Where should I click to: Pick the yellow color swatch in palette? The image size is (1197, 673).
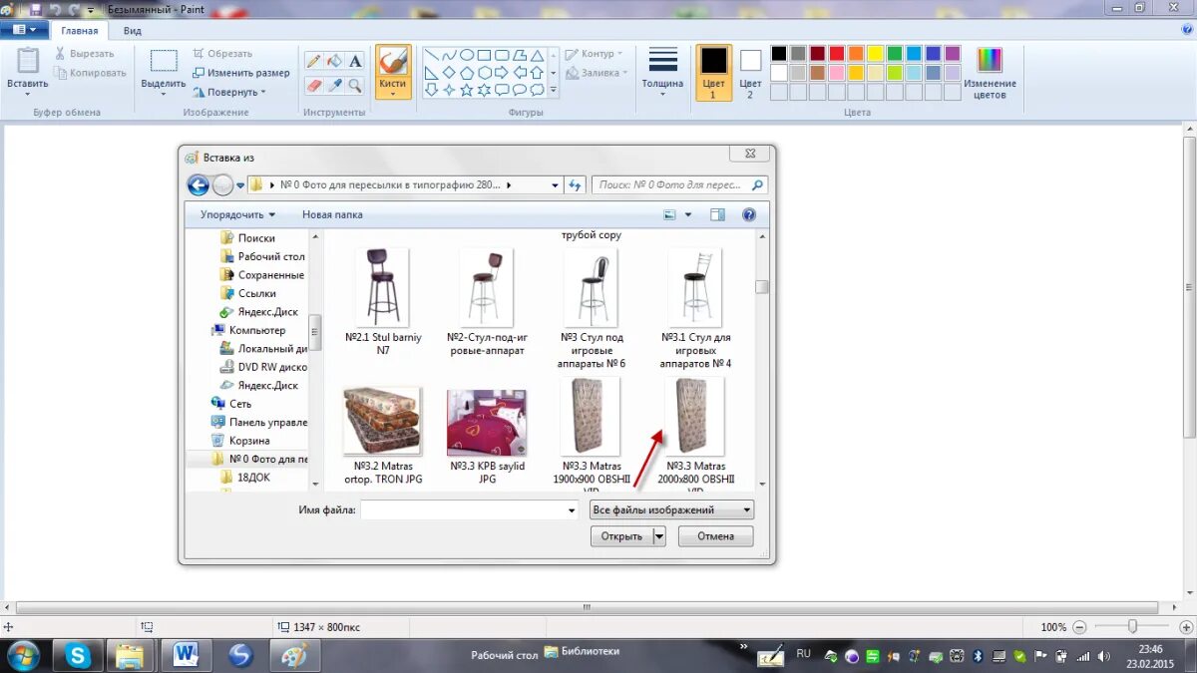point(875,54)
